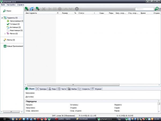Click the Start torrent play icon
Image resolution: width=161 pixels, height=121 pixels.
coord(50,9)
